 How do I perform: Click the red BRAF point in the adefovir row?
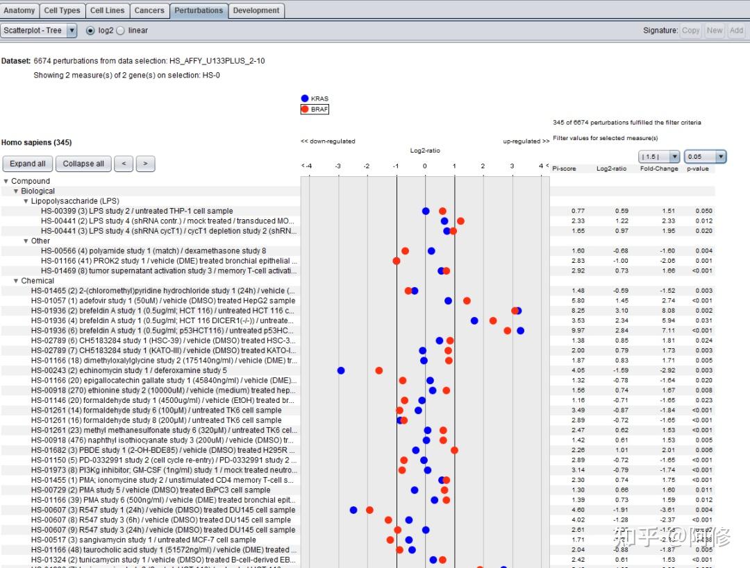coord(467,301)
